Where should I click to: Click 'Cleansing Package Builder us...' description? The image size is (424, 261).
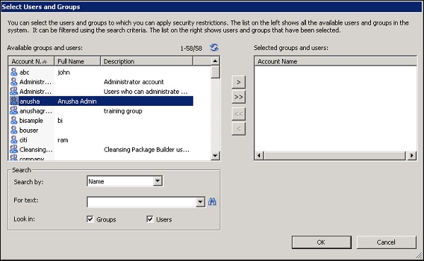tap(146, 150)
